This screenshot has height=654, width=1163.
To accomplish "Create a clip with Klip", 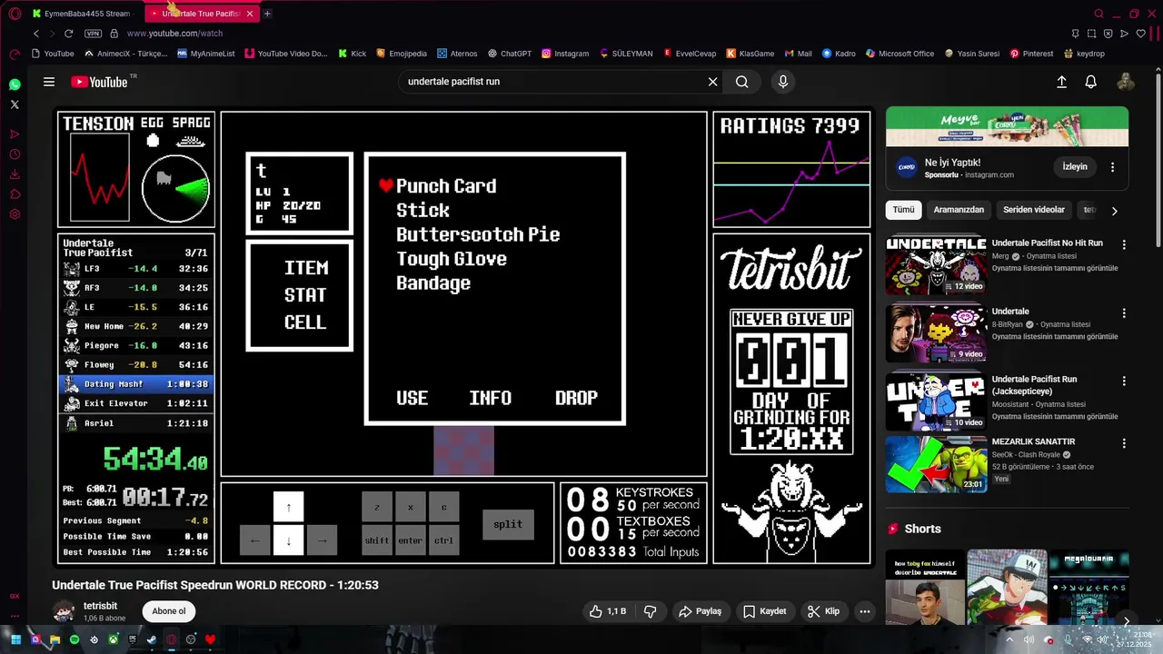I will coord(824,611).
